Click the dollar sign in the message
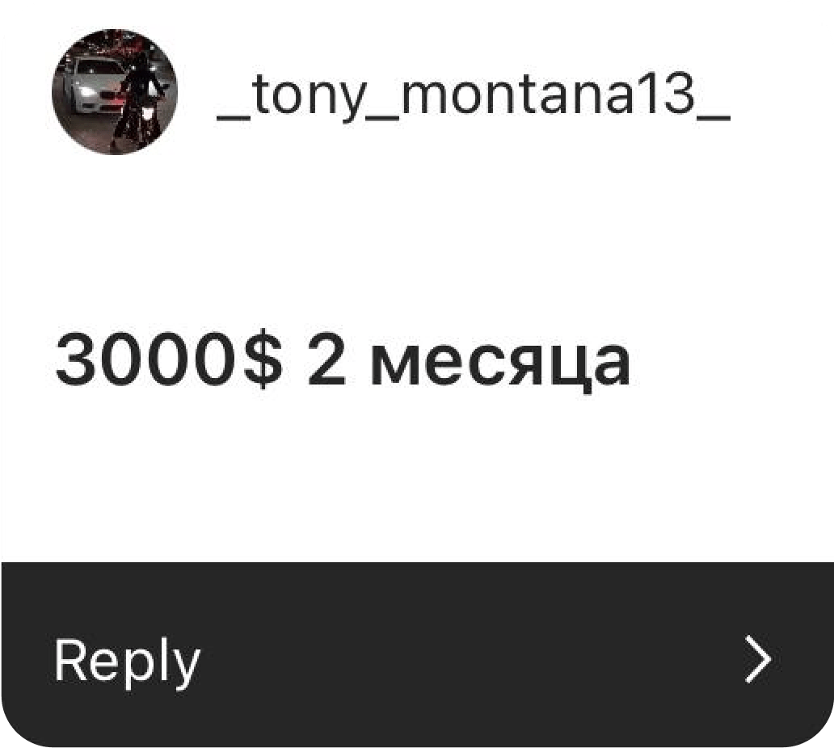Image resolution: width=834 pixels, height=748 pixels. pyautogui.click(x=262, y=359)
